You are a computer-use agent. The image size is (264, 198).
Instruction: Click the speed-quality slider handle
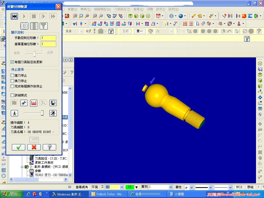[x=34, y=54]
